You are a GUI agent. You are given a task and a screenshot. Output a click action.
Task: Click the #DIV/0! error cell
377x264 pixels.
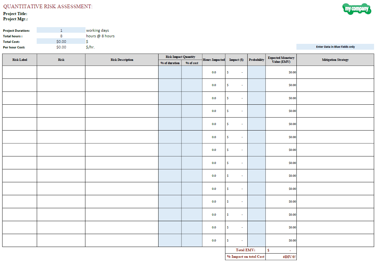[281, 256]
